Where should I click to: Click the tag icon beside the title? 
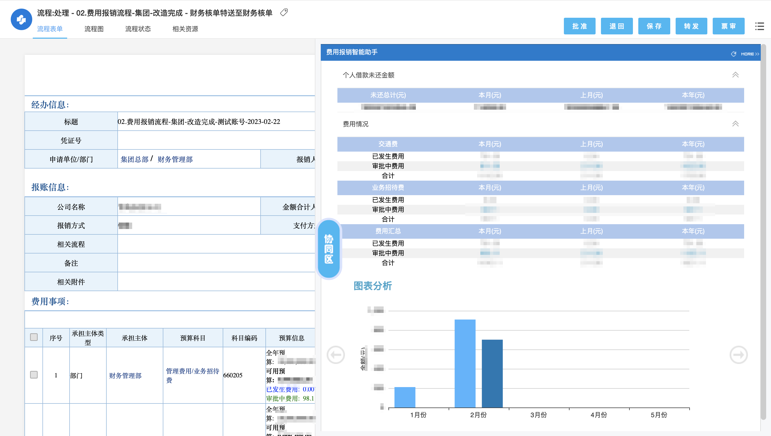pos(284,13)
